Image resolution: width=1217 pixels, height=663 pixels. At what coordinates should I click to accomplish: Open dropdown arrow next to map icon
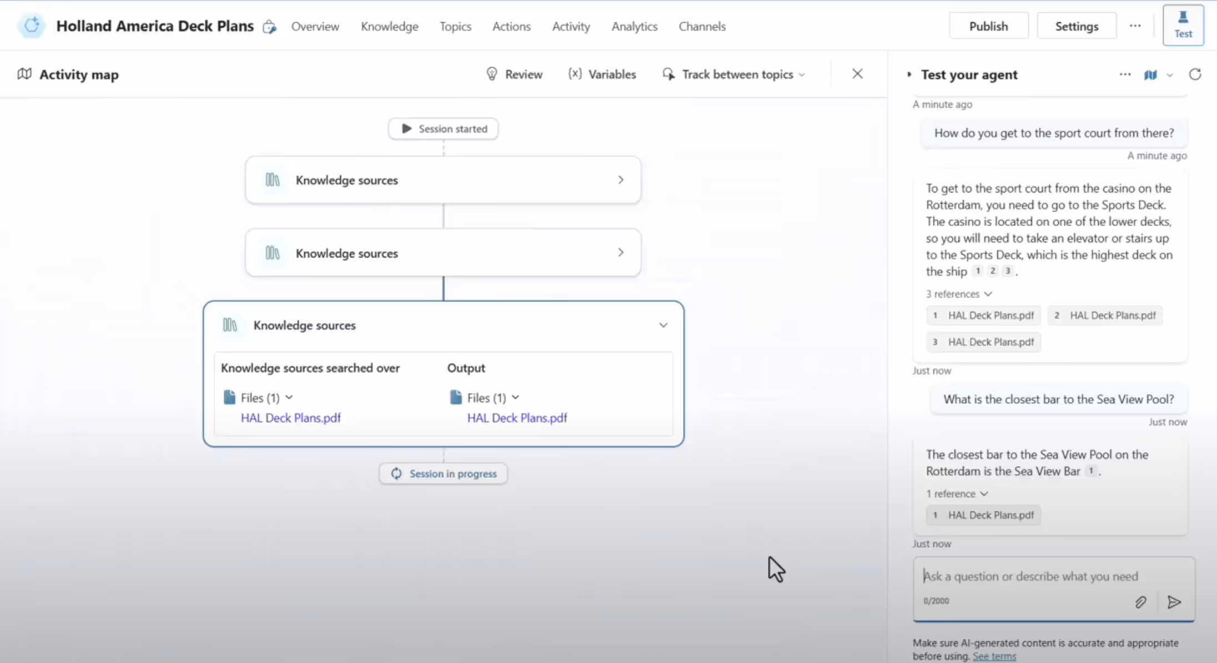(x=1170, y=75)
